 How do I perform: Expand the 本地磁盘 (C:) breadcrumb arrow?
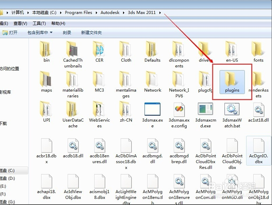point(61,13)
